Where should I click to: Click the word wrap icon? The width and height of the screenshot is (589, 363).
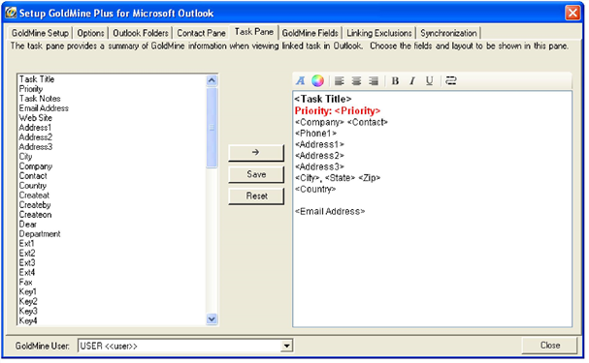pos(451,80)
